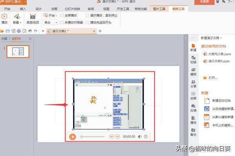Click the ribbon Play video button
Screen dimensions: 235x156
[4, 19]
